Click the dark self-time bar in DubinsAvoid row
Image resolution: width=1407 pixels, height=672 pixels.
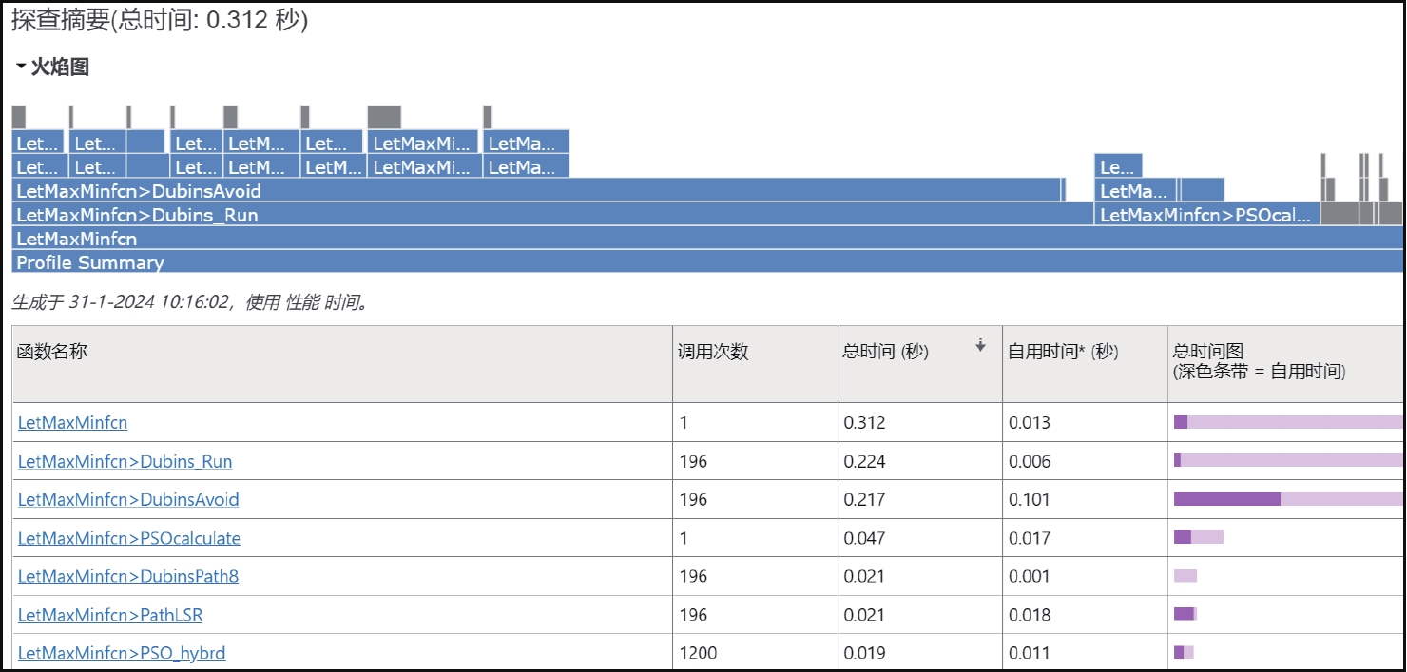click(1226, 499)
